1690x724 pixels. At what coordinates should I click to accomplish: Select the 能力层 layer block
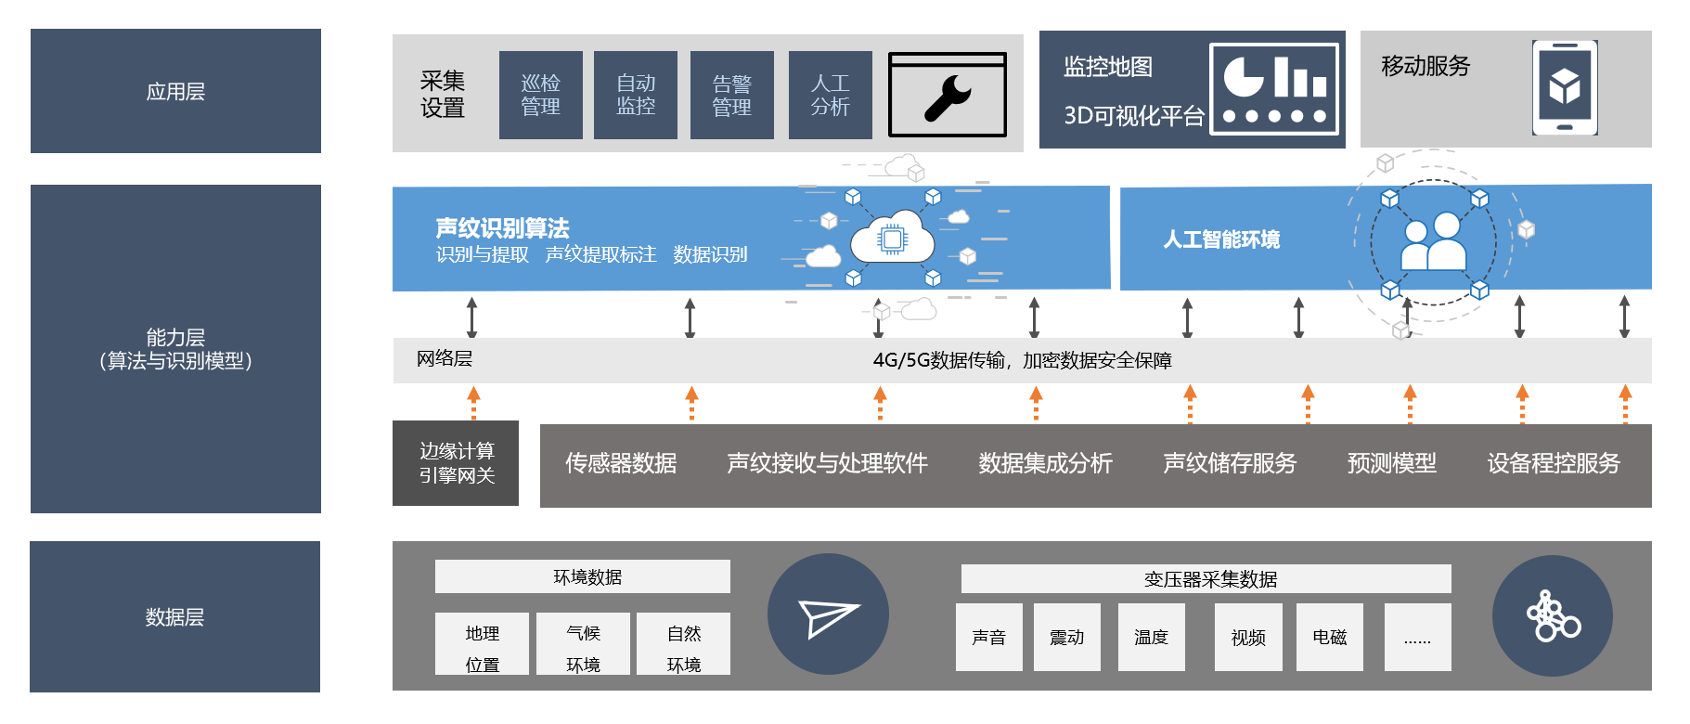click(x=175, y=349)
